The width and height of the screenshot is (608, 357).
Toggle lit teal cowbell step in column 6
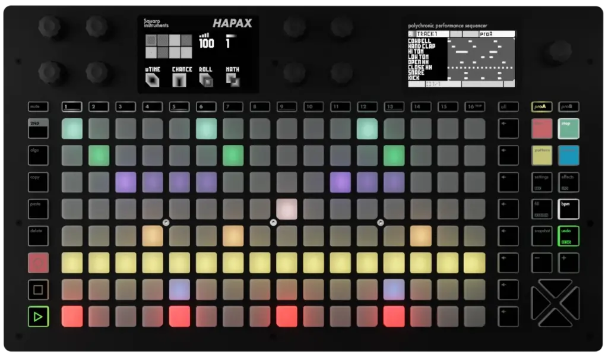click(x=206, y=129)
